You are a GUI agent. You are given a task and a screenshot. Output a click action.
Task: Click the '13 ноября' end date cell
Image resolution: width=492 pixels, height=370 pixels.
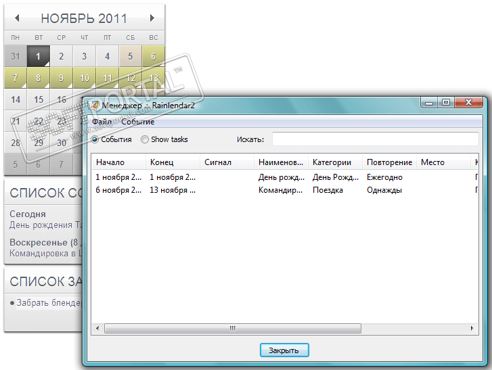pos(173,190)
